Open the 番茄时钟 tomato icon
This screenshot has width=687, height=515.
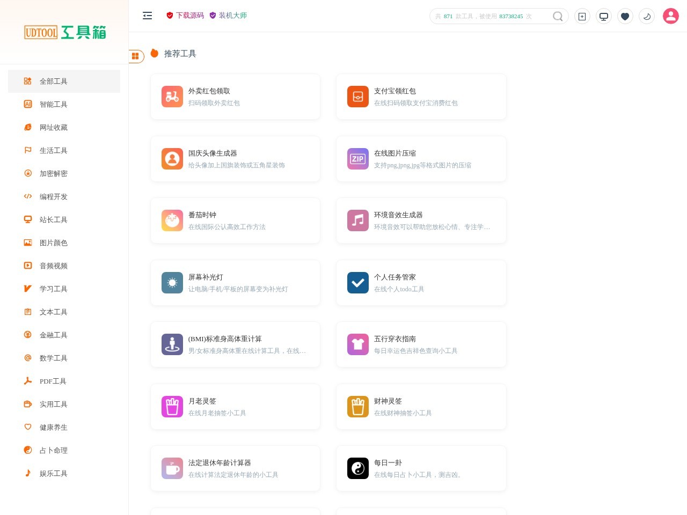click(x=172, y=220)
